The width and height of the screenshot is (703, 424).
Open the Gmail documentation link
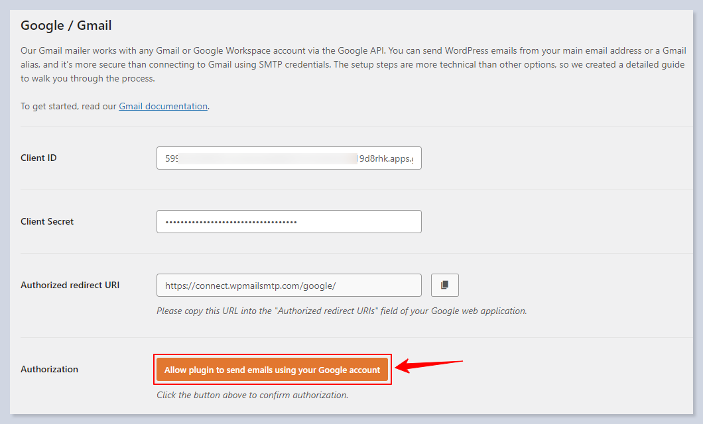163,106
